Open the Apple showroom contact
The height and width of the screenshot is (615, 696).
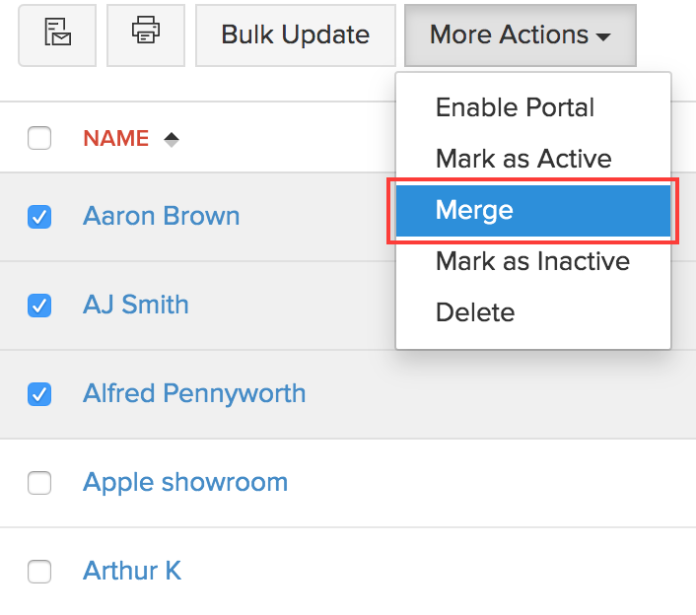185,482
